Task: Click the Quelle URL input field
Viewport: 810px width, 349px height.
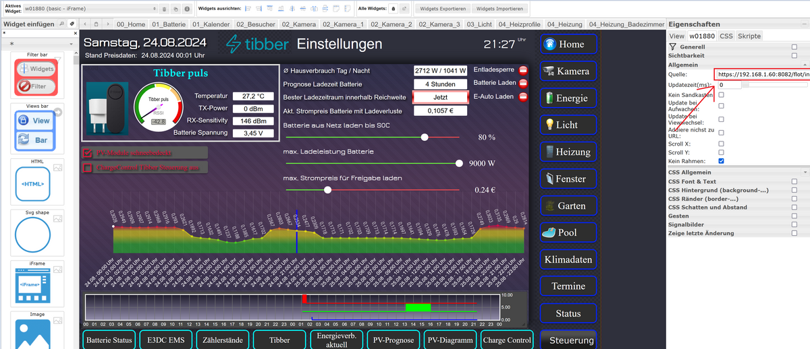Action: 762,75
